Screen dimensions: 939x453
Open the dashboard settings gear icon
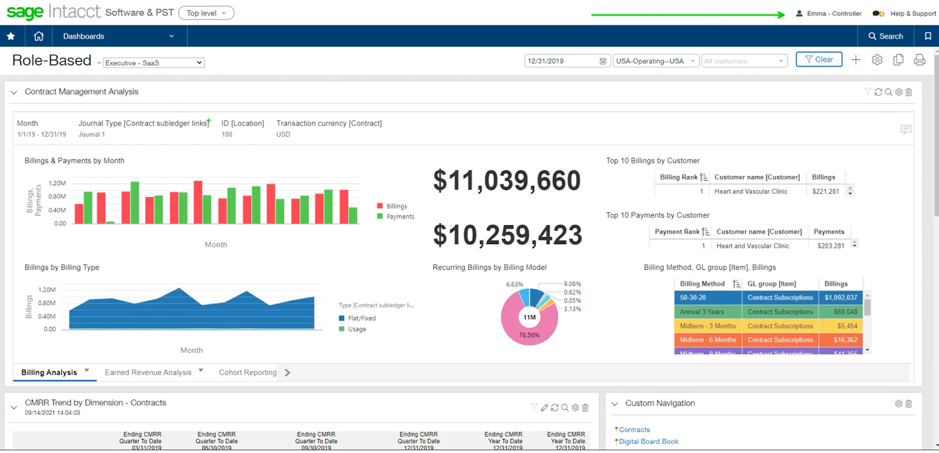tap(877, 60)
